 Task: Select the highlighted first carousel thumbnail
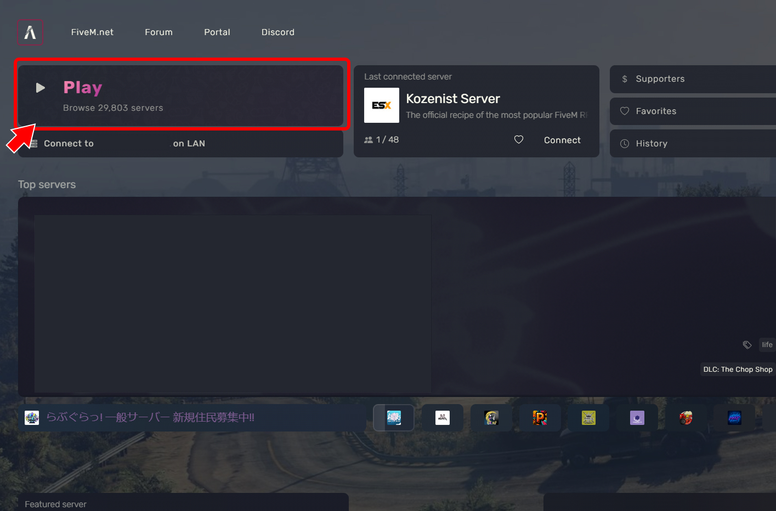[x=393, y=417]
